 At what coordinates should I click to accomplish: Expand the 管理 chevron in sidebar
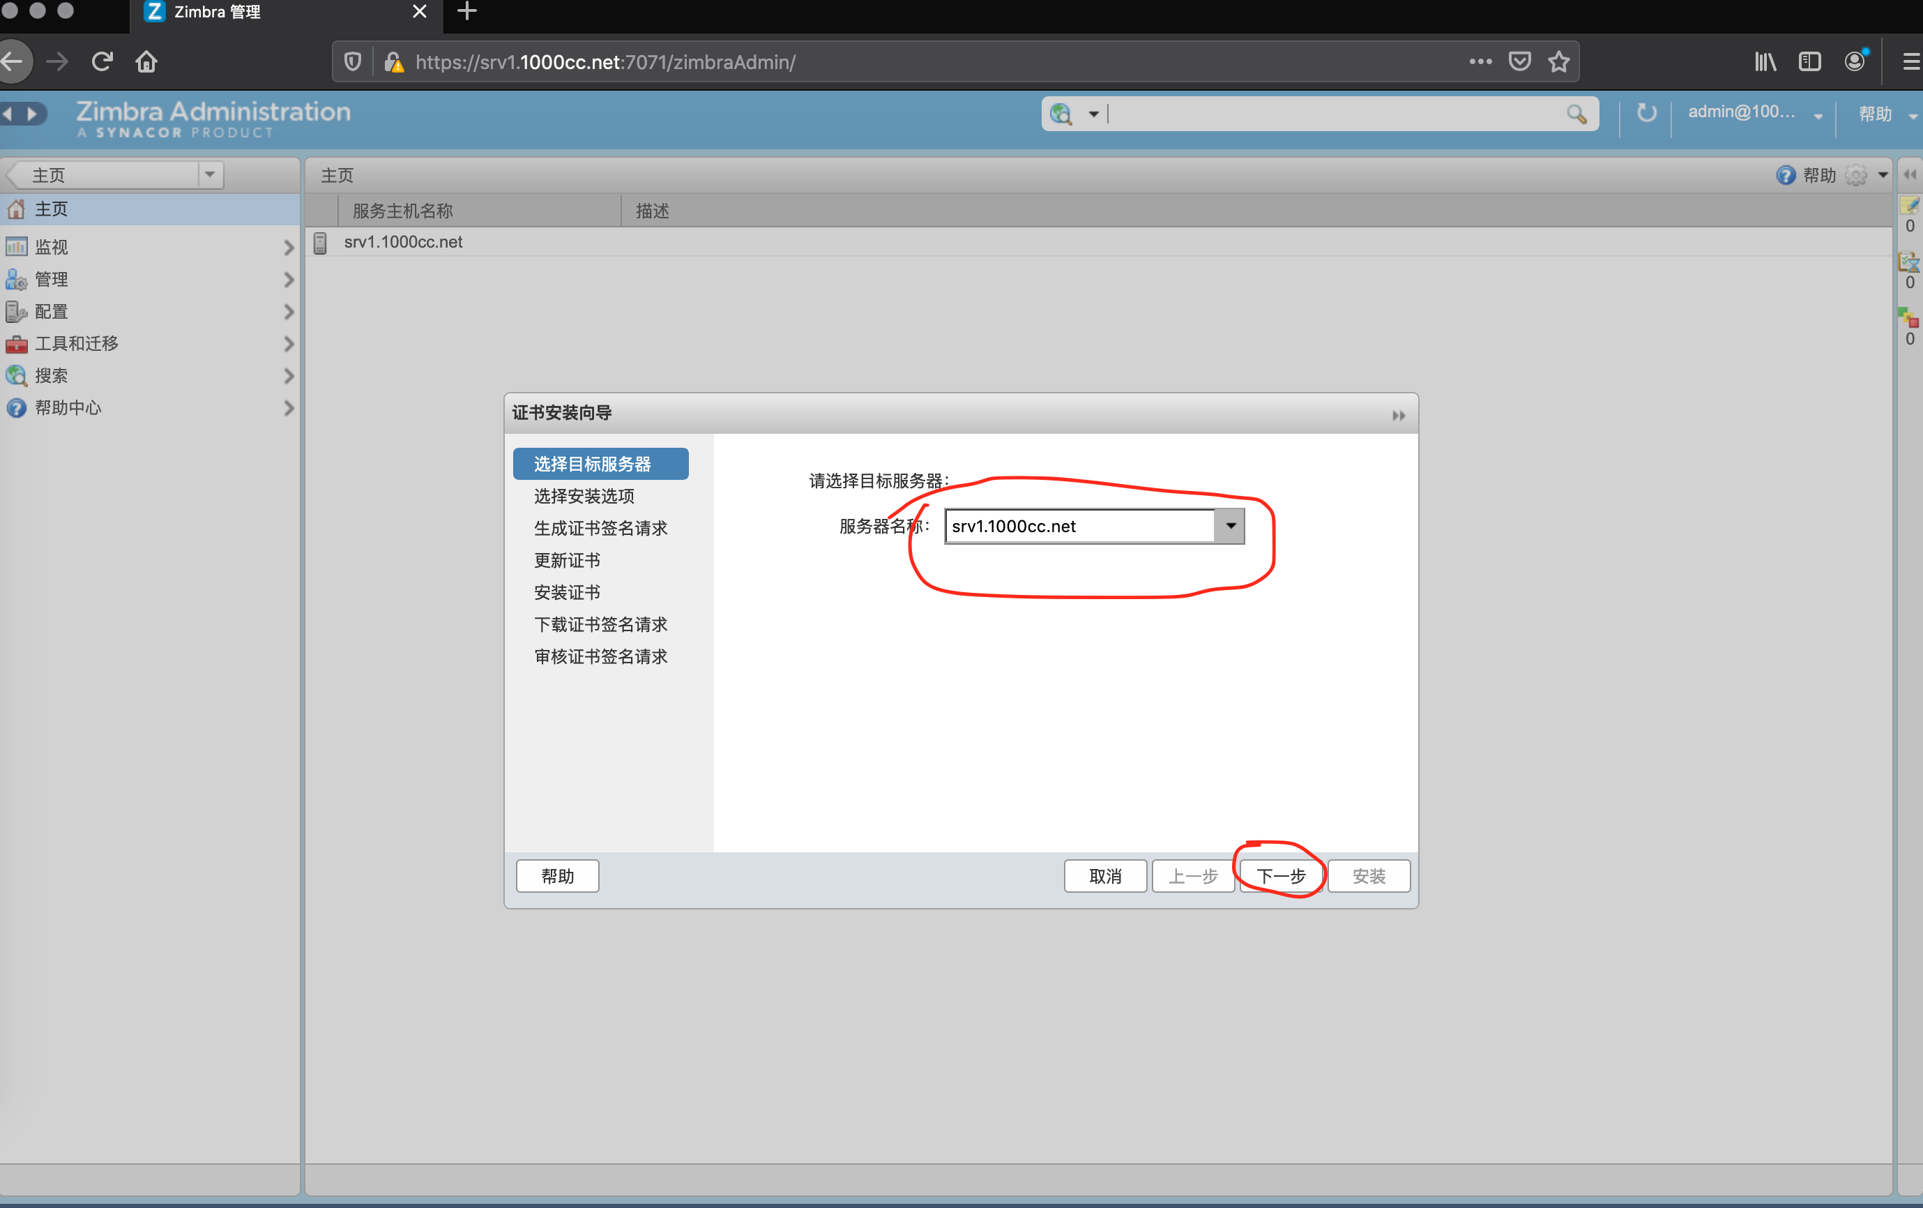pos(288,280)
